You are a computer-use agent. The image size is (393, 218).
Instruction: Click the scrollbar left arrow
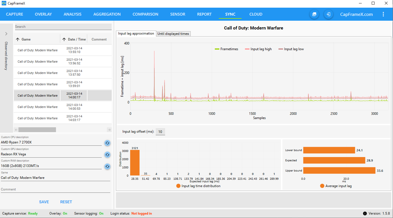point(16,130)
